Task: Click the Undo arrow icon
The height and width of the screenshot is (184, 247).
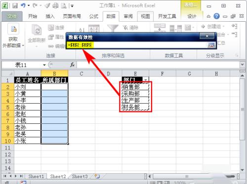Action: [x=23, y=5]
